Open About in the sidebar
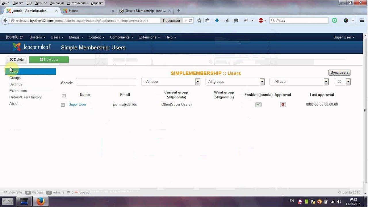 [14, 104]
